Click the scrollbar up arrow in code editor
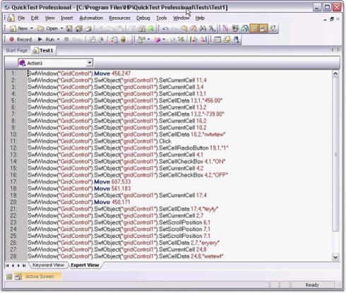Viewport: 346px width, 293px height. (x=335, y=73)
